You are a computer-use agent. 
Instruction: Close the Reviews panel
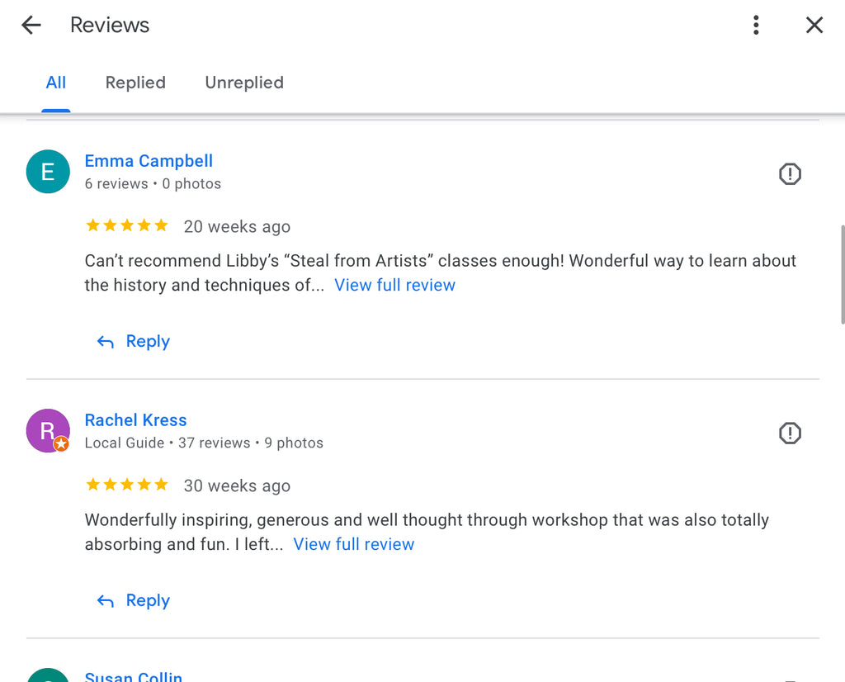coord(814,26)
